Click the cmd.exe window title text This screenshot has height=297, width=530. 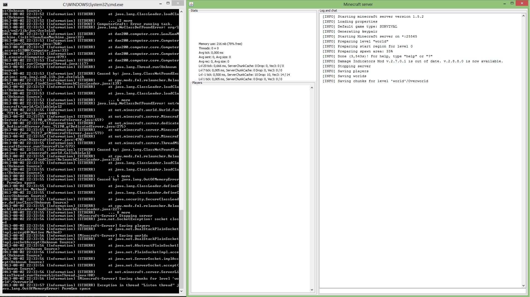tap(93, 5)
